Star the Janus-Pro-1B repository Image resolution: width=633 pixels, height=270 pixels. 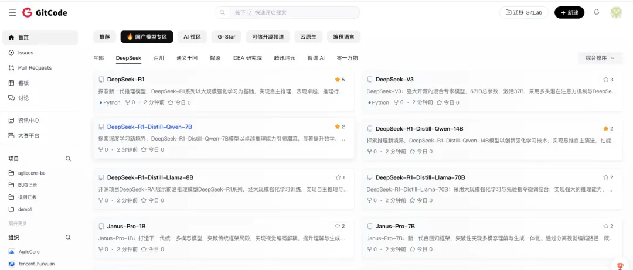click(338, 227)
